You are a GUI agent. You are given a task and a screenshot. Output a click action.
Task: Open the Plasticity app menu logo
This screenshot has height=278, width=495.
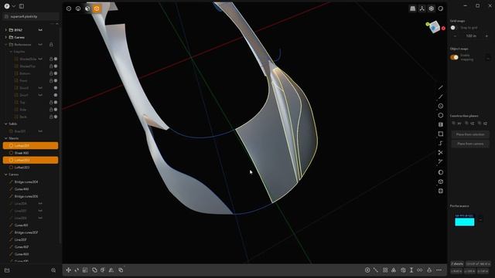point(7,6)
